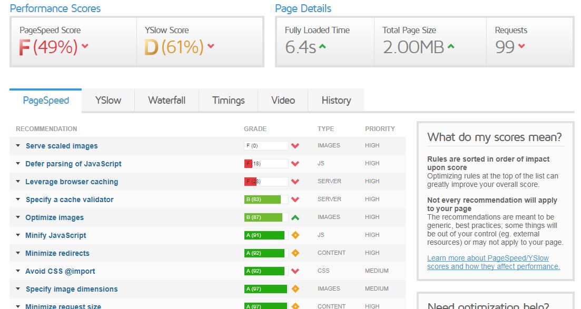Switch to the Waterfall tab
Viewport: 581px width, 309px height.
coord(166,100)
